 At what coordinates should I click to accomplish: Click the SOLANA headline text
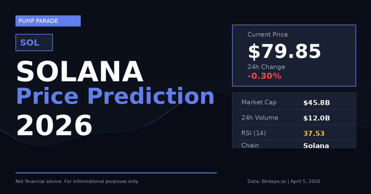click(80, 72)
